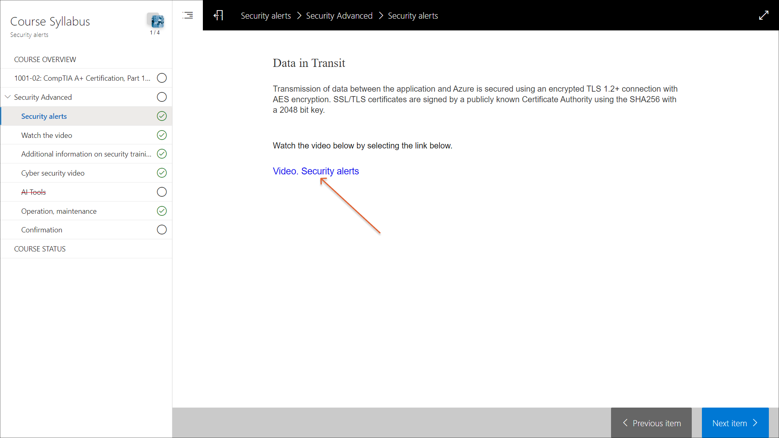779x438 pixels.
Task: Click the completed check icon for Security alerts item
Action: [x=161, y=116]
